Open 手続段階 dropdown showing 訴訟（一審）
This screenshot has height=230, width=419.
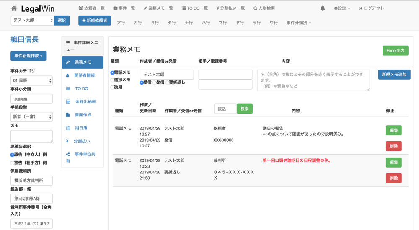(x=31, y=117)
